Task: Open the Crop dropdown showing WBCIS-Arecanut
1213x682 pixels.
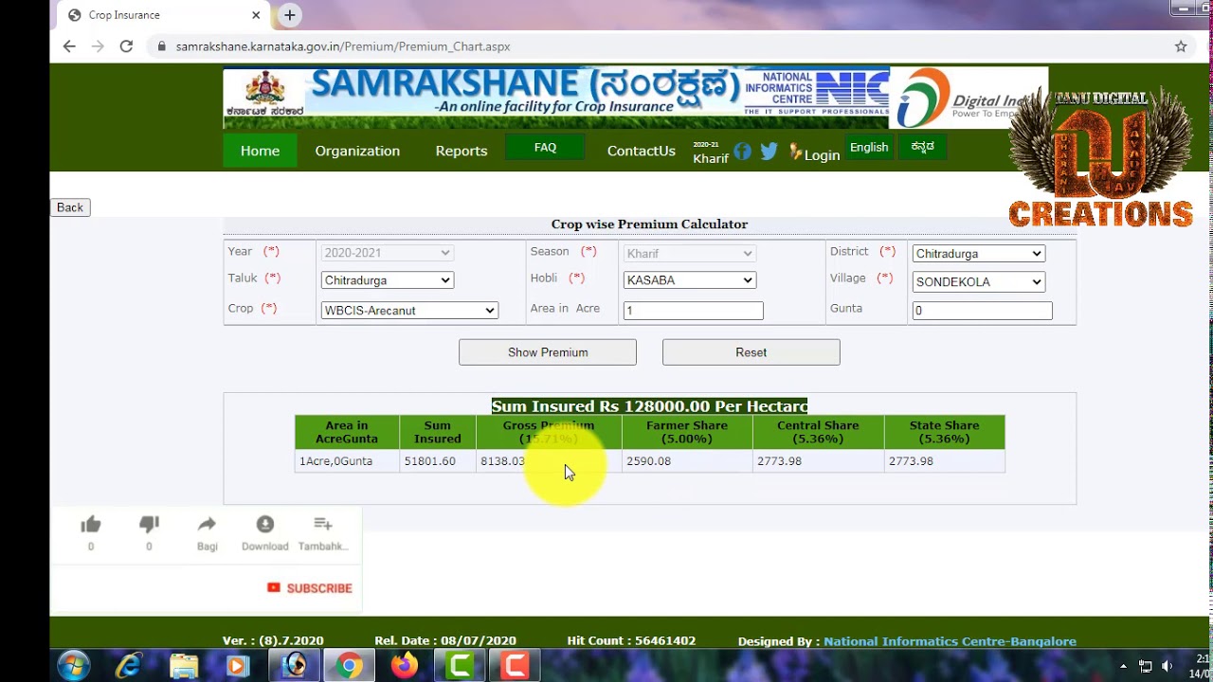Action: 409,311
